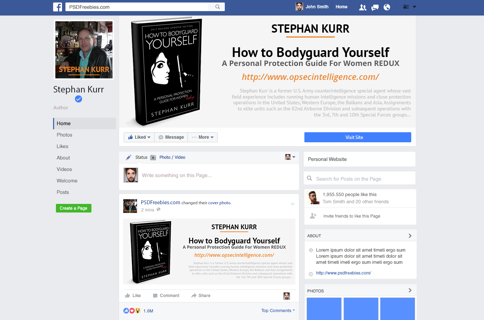Click the search magnifier in the top bar
484x320 pixels.
pos(217,6)
